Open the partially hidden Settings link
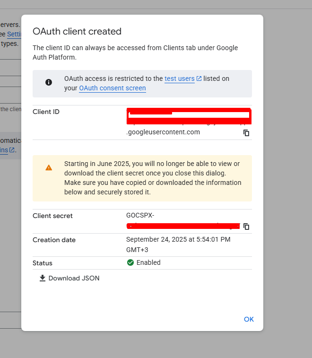 tap(14, 34)
